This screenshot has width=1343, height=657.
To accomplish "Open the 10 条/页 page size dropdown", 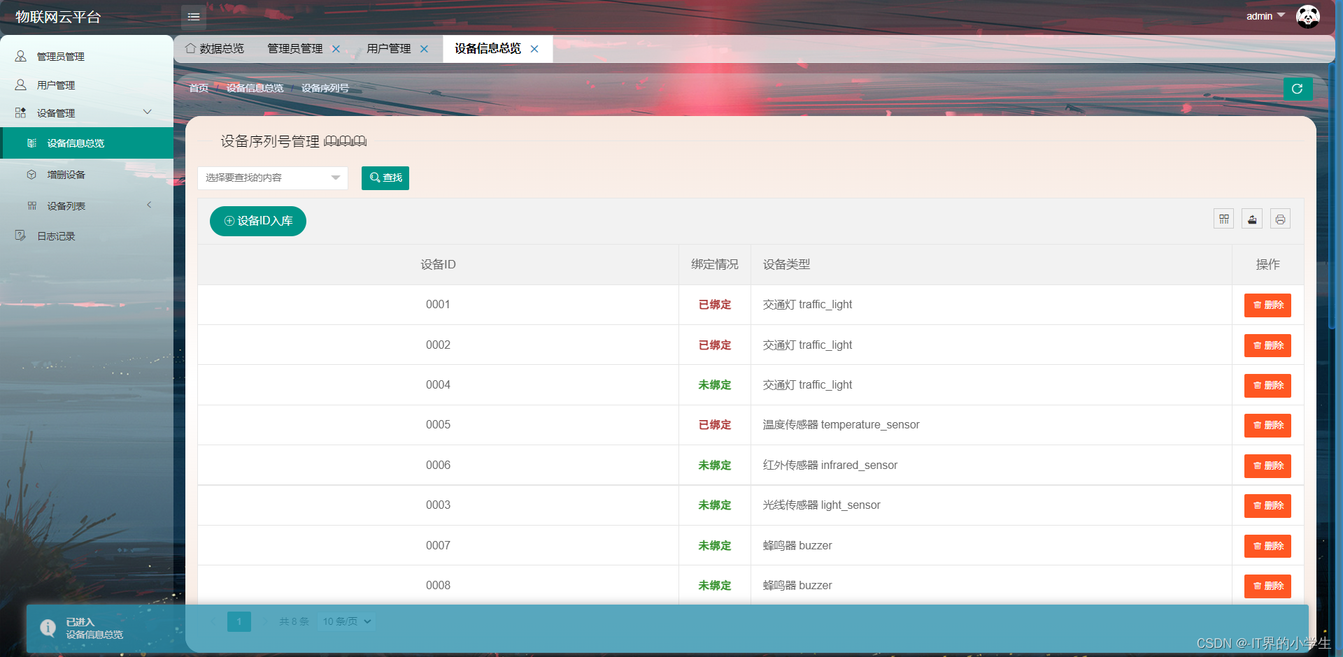I will tap(347, 621).
